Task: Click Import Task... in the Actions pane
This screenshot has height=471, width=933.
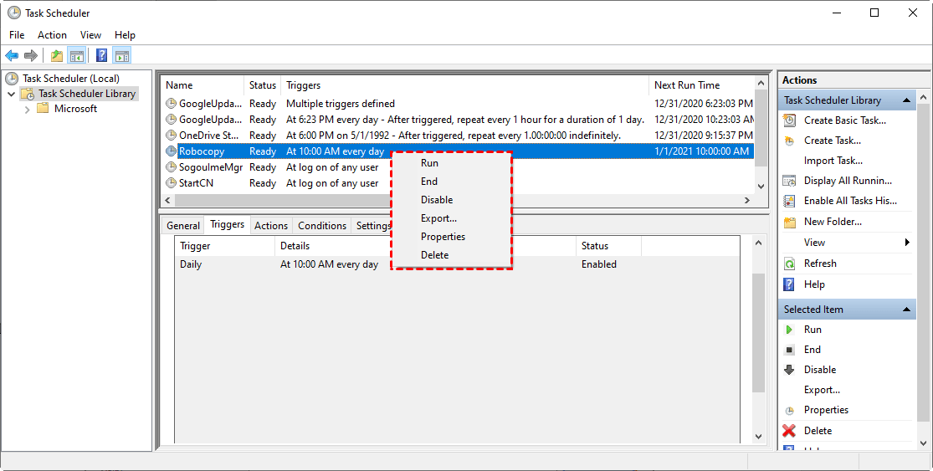Action: click(x=833, y=161)
